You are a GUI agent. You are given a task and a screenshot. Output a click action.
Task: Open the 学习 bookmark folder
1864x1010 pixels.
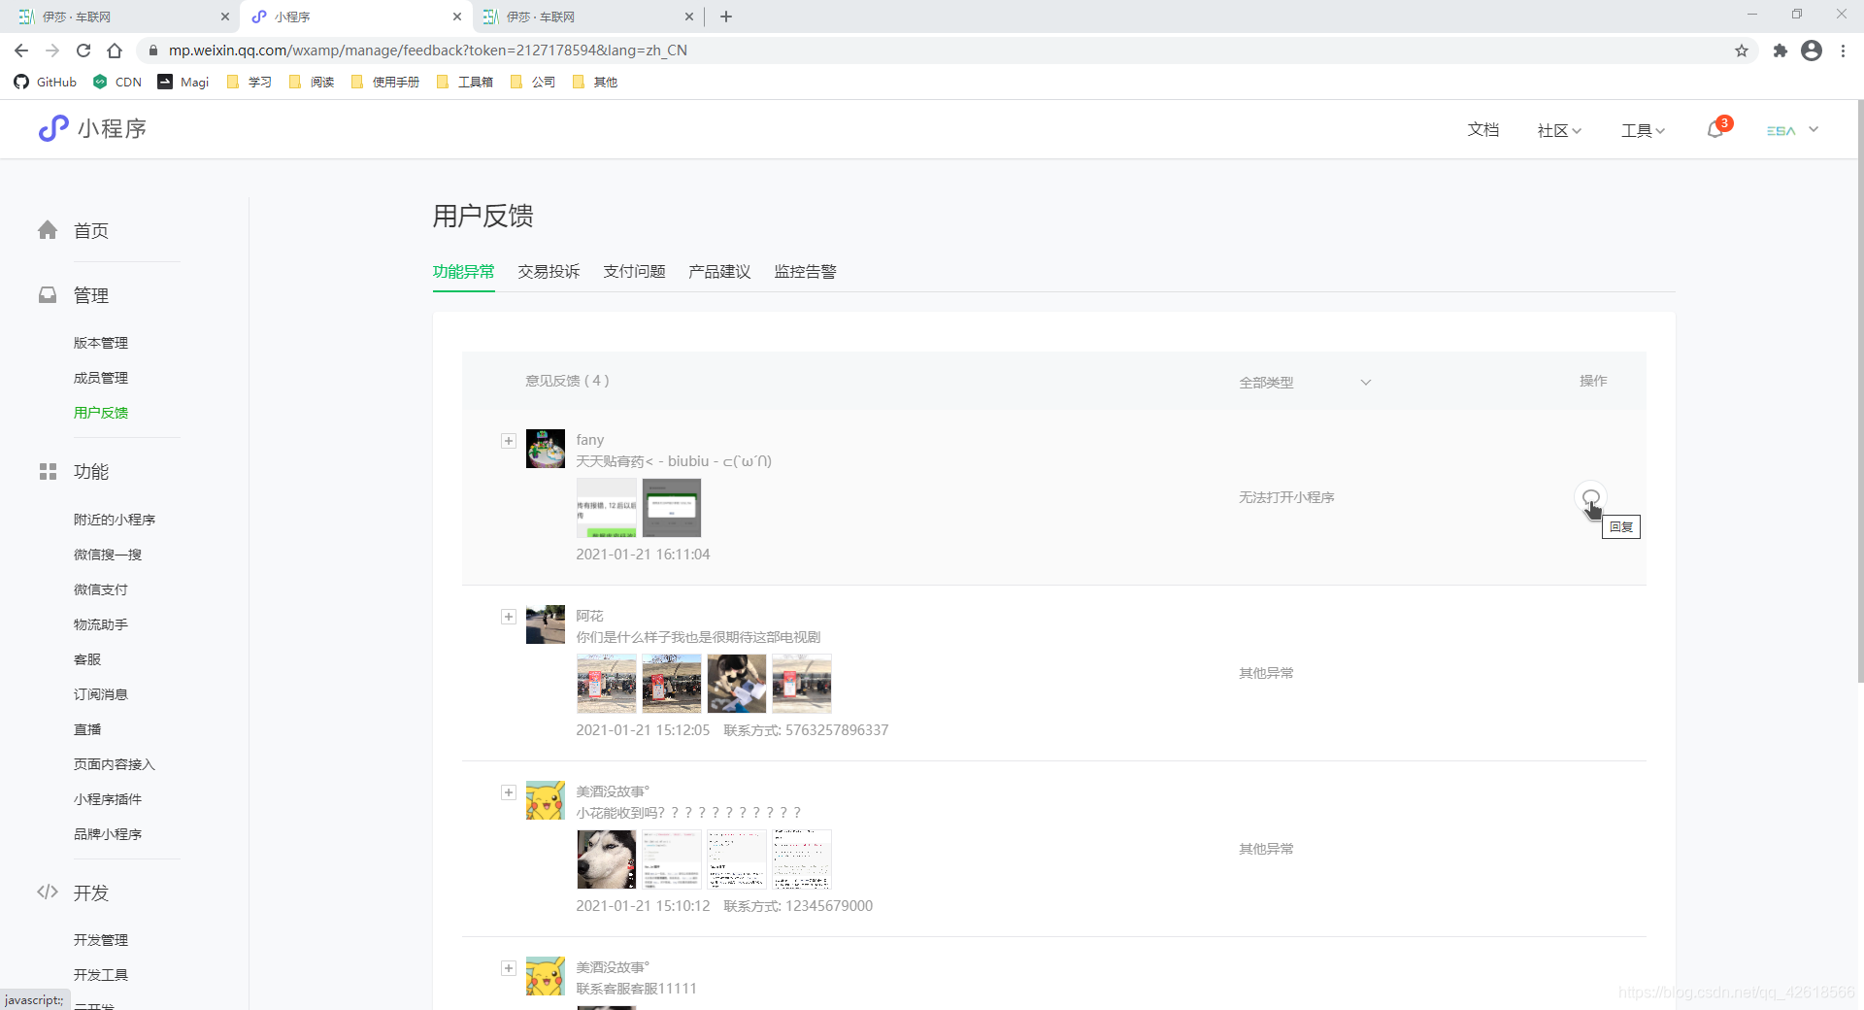pos(250,82)
